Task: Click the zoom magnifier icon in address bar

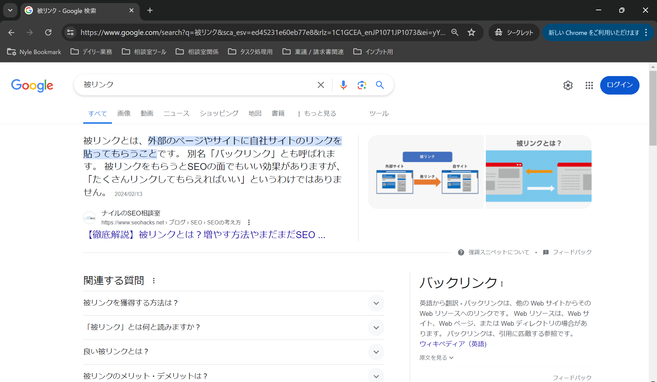Action: click(x=455, y=33)
